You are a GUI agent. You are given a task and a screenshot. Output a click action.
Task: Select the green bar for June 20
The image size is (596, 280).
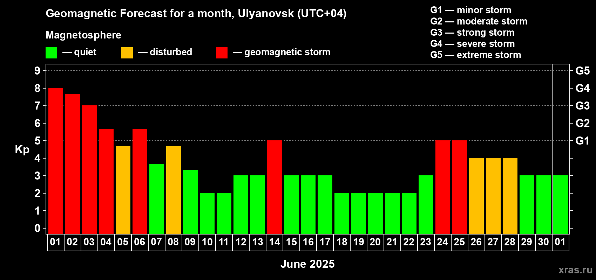point(375,213)
